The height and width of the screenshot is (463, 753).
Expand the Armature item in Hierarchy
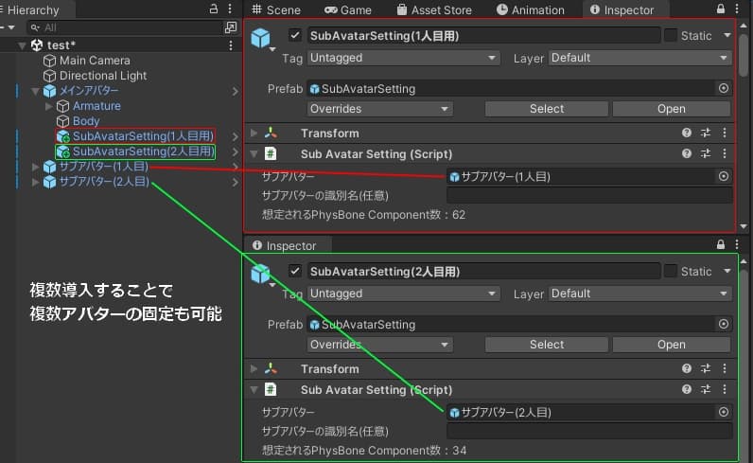pyautogui.click(x=49, y=107)
